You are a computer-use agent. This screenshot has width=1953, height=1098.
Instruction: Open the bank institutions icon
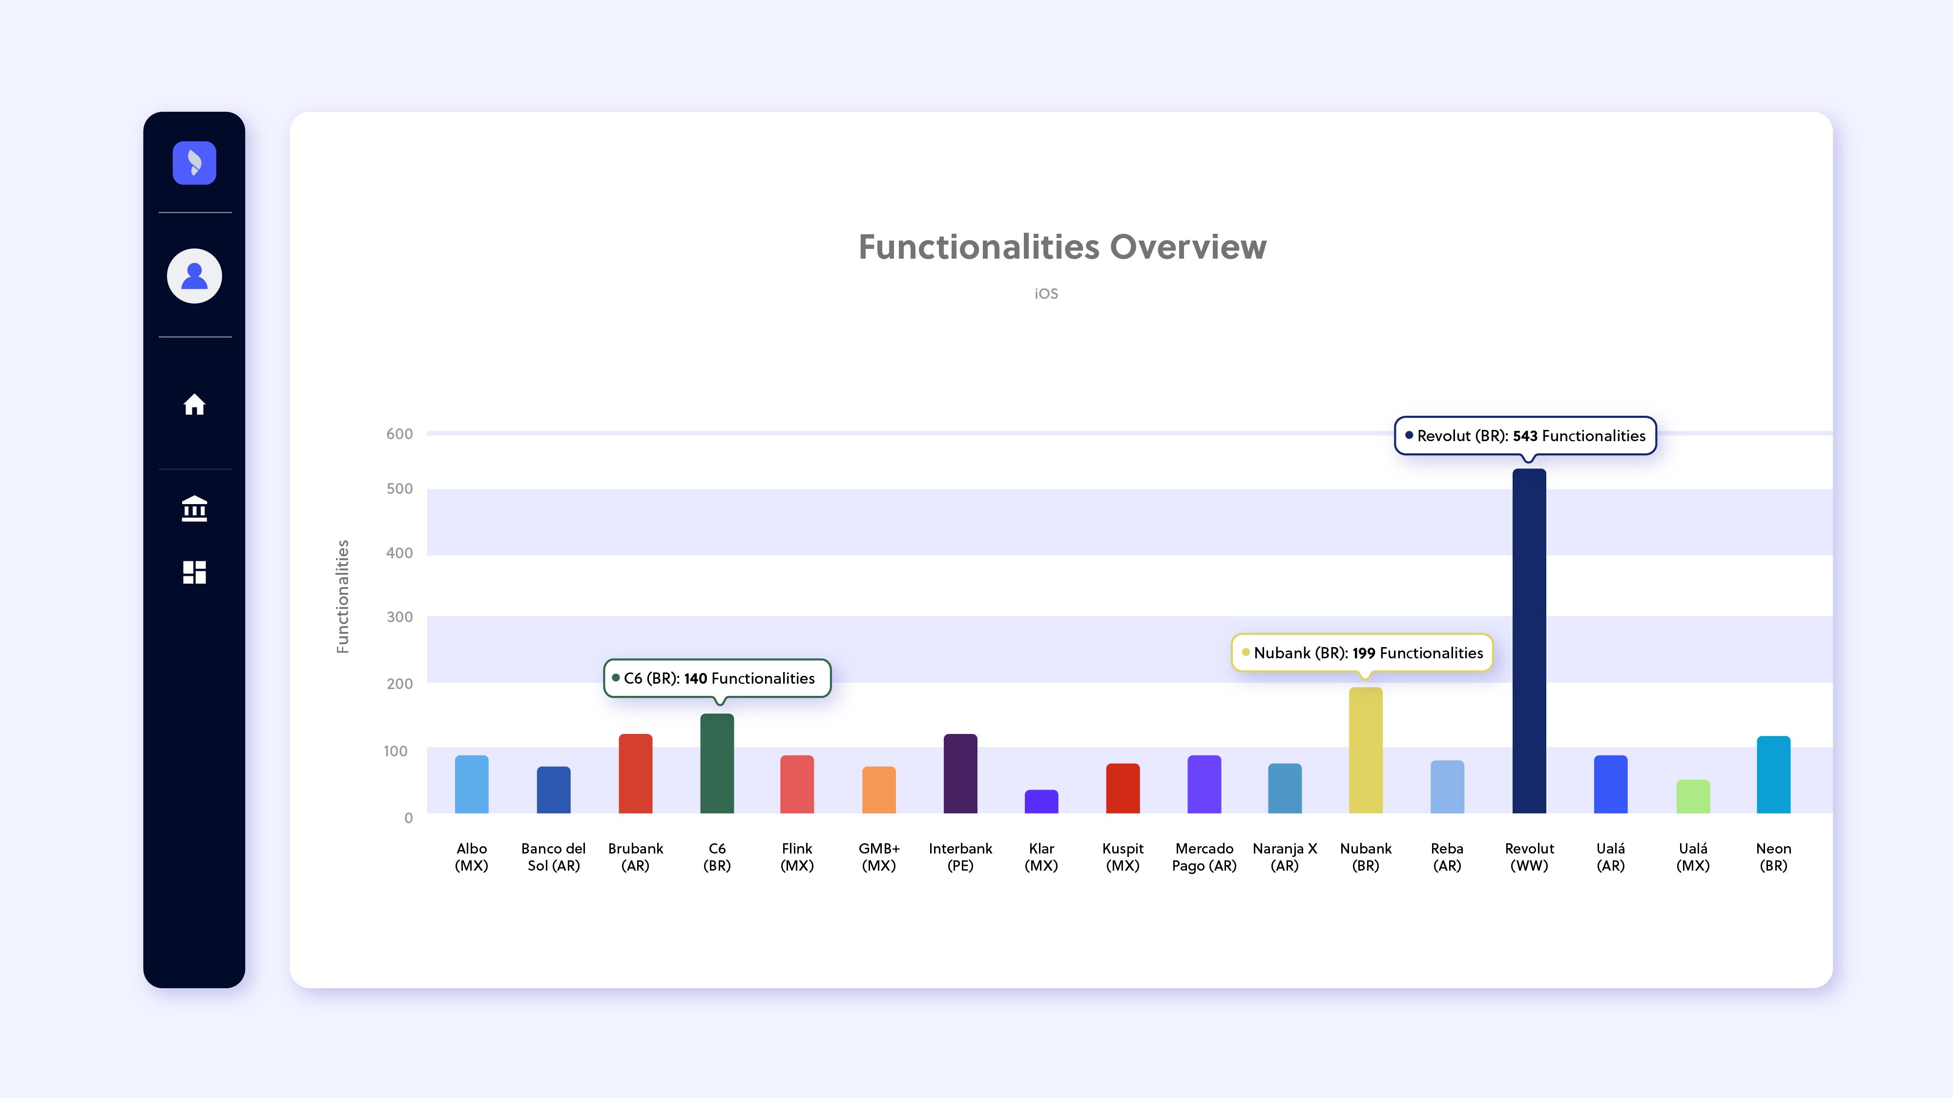tap(194, 508)
